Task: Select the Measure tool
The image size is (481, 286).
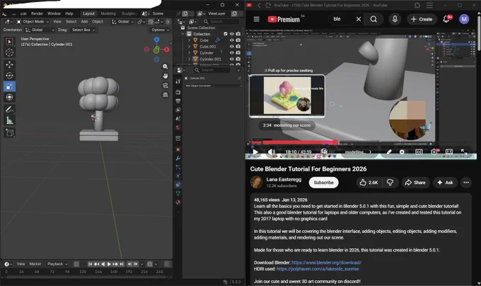Action: point(9,120)
